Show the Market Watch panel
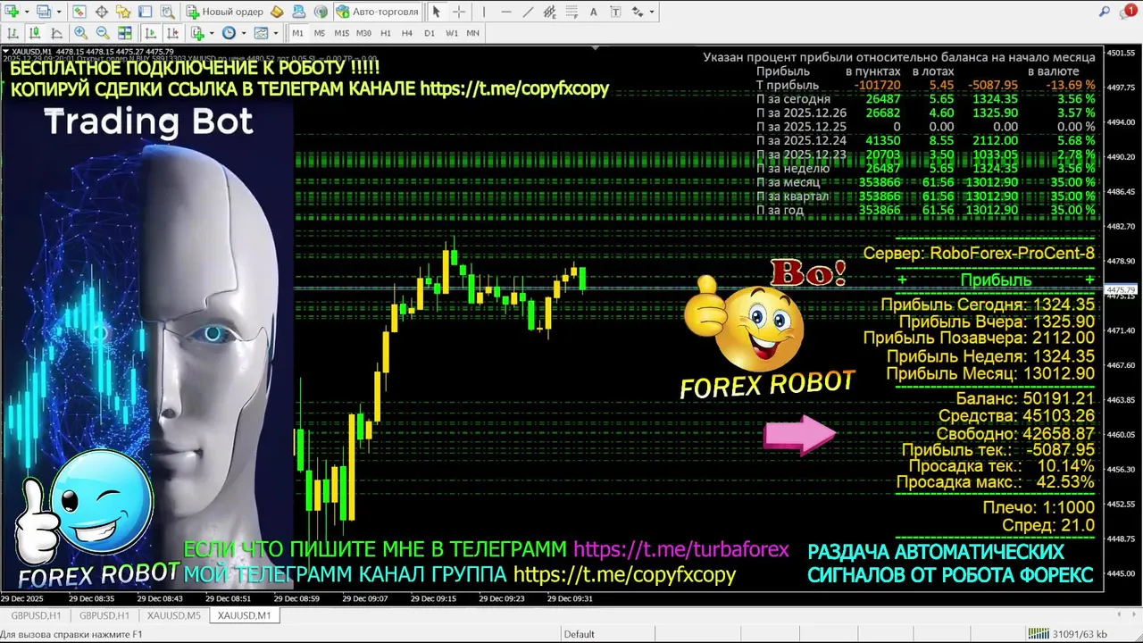The image size is (1143, 643). (79, 12)
